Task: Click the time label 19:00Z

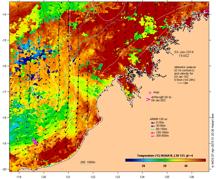Action: (x=184, y=56)
